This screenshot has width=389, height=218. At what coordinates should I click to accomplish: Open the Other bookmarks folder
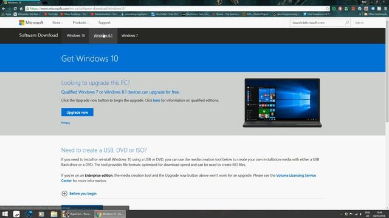(x=376, y=15)
